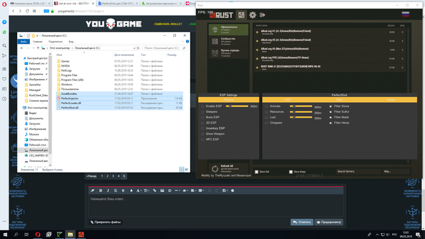Toggle Show Full servers checkbox
425x239 pixels.
coord(256,172)
